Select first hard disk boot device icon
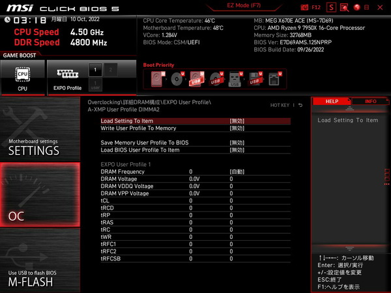Viewport: 391px width, 293px height. tap(157, 79)
